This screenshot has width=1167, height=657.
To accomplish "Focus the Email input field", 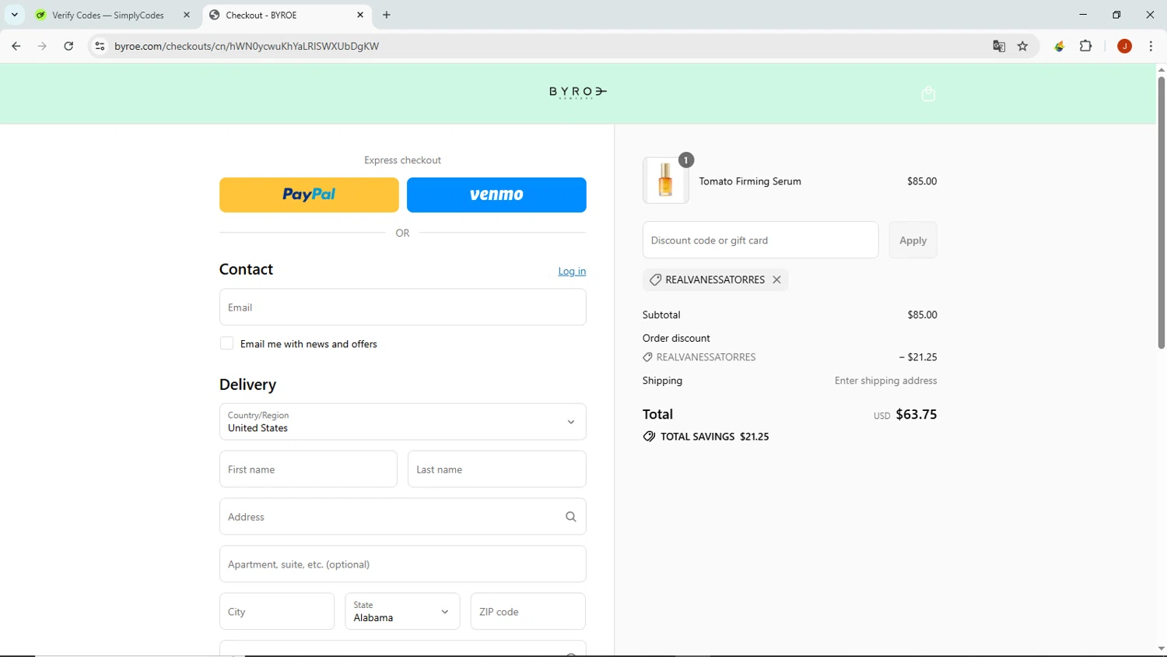I will (403, 307).
